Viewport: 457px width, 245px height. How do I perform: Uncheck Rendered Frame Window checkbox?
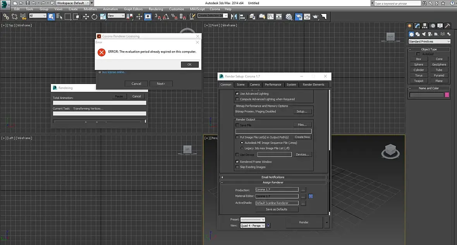(237, 162)
